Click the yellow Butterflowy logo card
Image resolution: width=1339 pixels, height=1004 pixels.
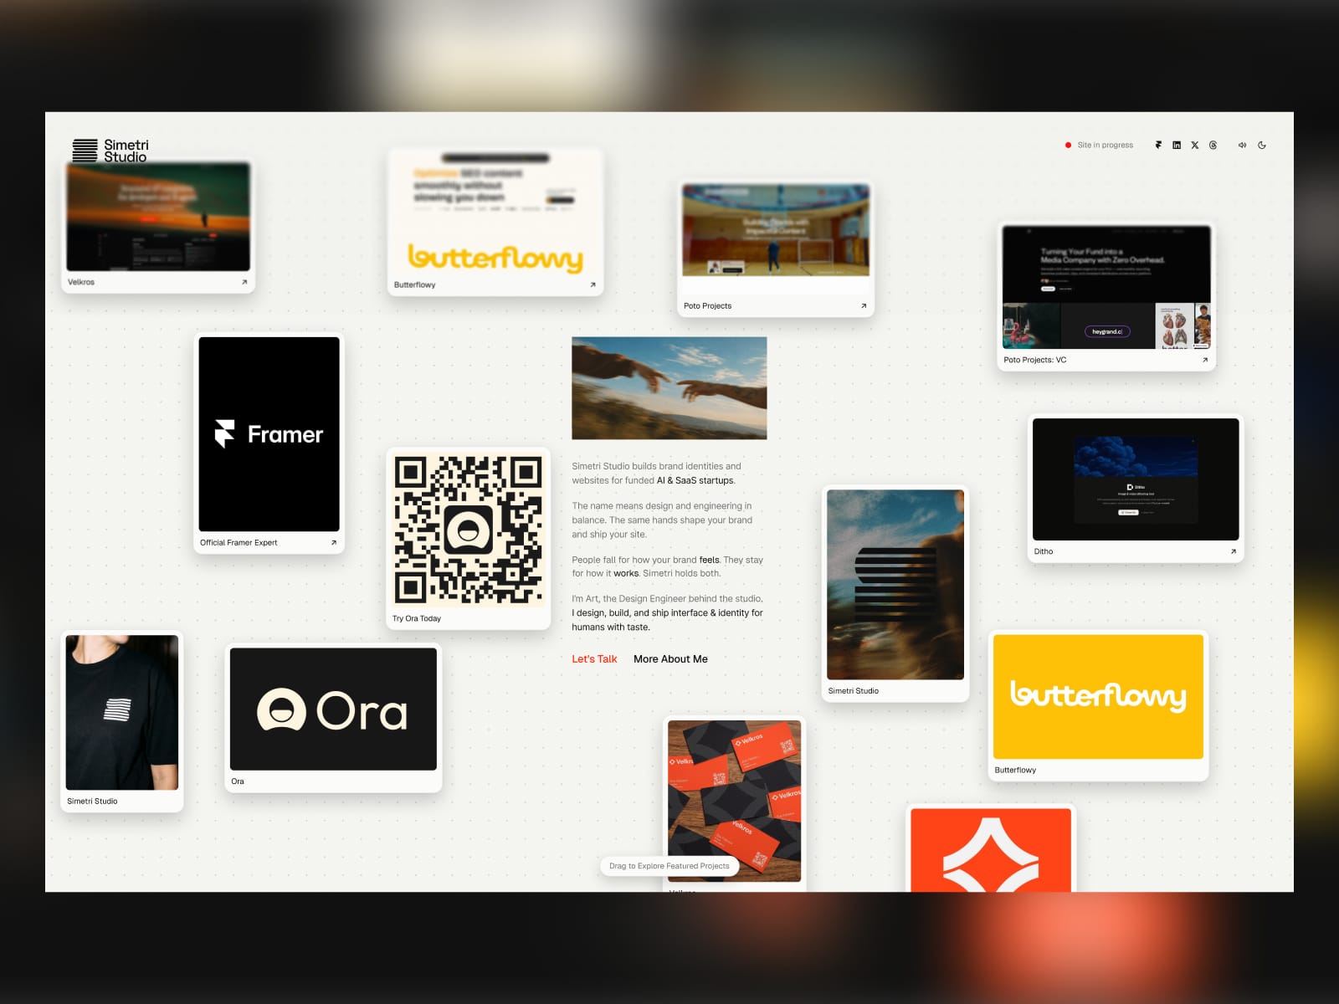1098,697
